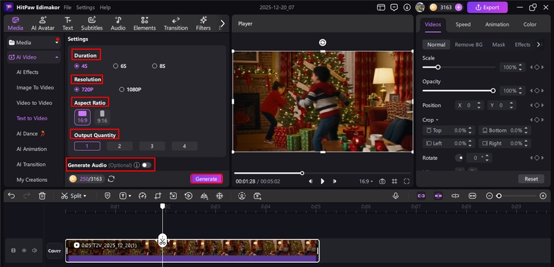The image size is (554, 267).
Task: Set output quantity to 2
Action: point(119,146)
